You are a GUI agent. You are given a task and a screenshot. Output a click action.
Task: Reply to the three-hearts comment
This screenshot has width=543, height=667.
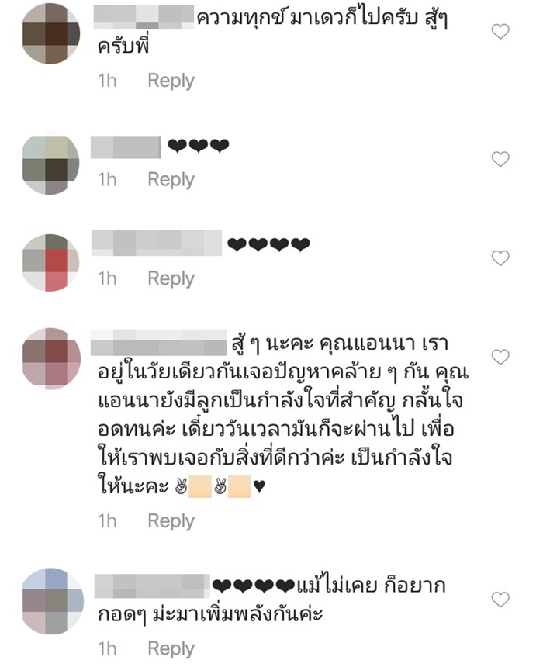(171, 179)
